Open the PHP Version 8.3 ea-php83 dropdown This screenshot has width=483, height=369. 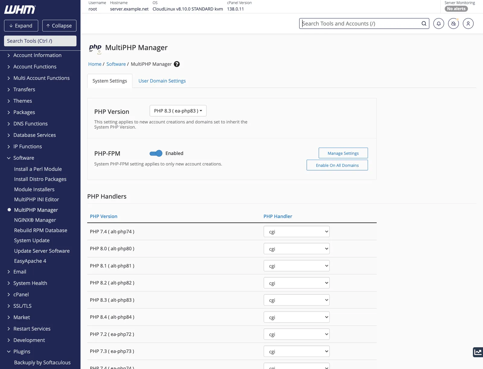coord(178,111)
